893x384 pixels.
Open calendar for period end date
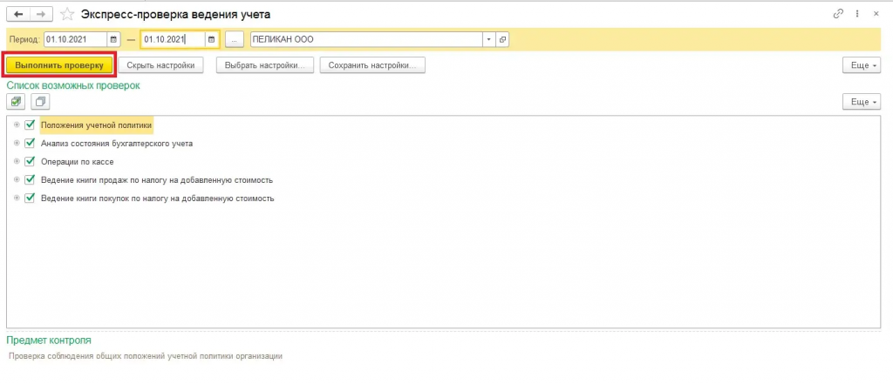coord(211,39)
